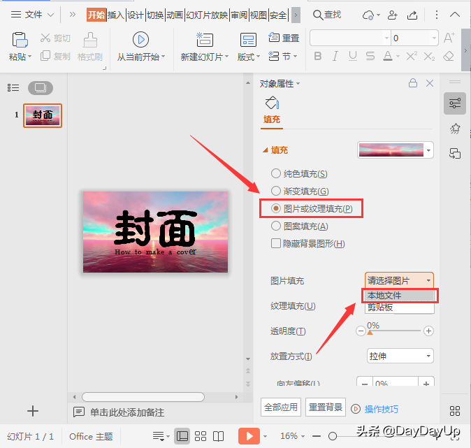471x448 pixels.
Task: Click the zoom slider handle
Action: pos(332,436)
